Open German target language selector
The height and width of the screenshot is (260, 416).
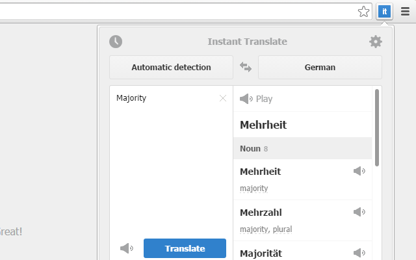320,67
